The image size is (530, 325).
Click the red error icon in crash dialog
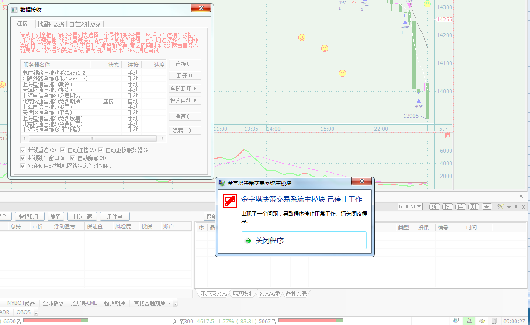tap(229, 200)
